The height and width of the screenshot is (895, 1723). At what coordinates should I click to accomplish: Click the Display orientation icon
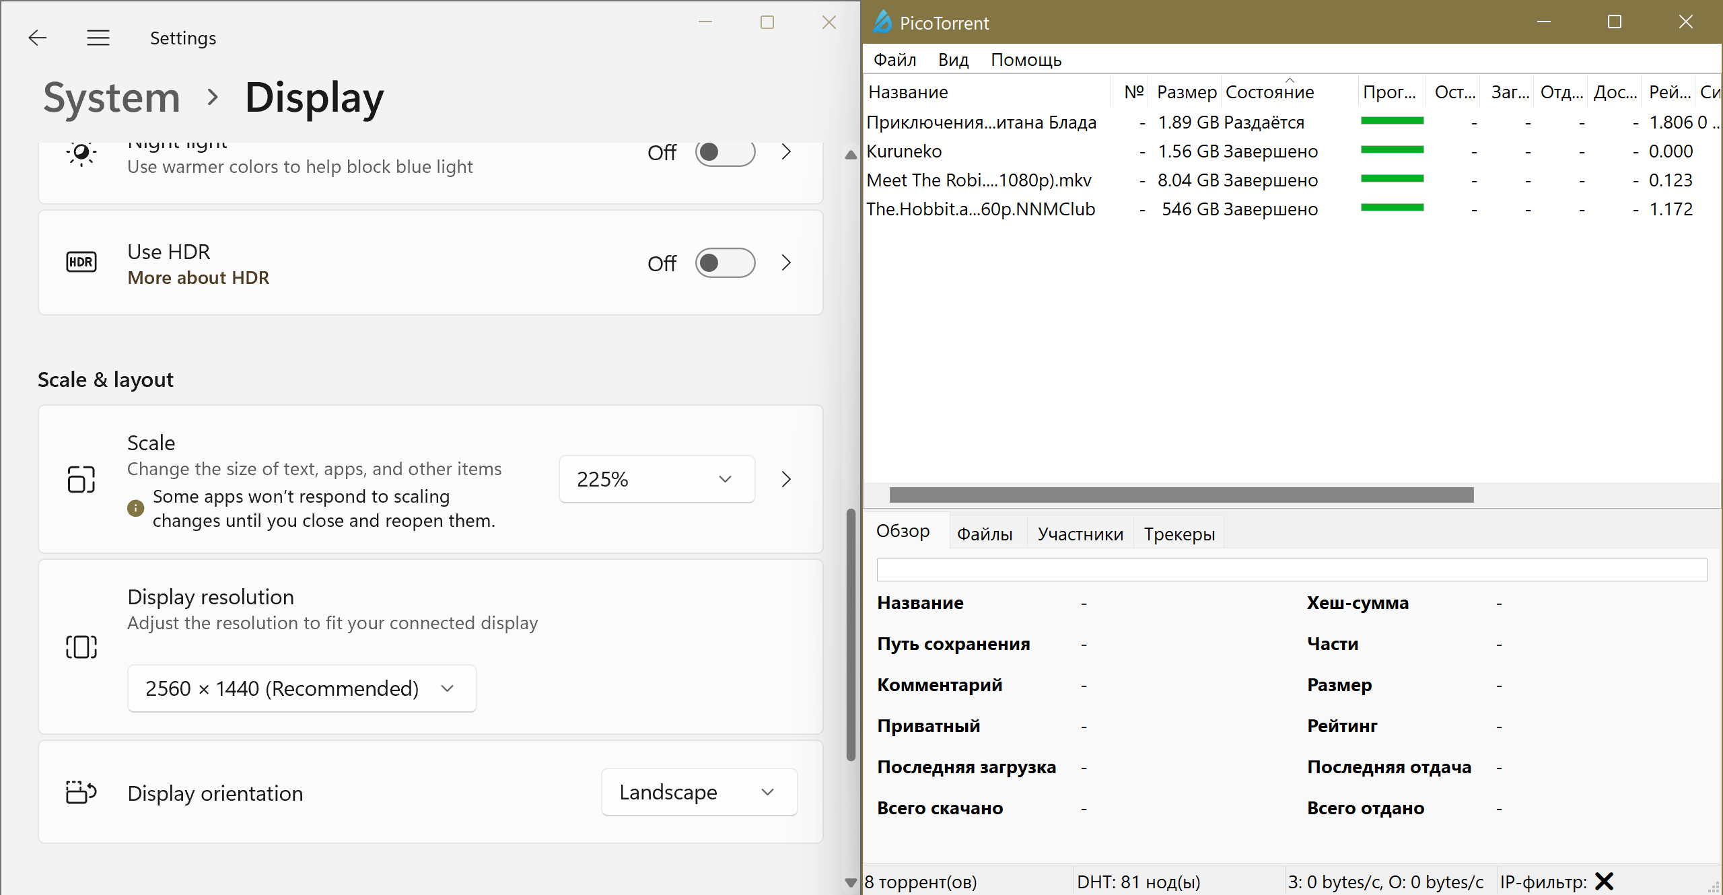click(81, 792)
